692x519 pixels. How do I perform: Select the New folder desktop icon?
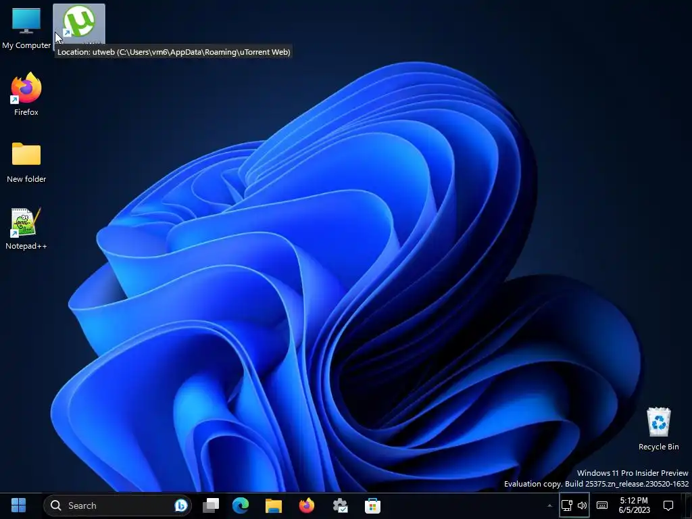(x=26, y=162)
